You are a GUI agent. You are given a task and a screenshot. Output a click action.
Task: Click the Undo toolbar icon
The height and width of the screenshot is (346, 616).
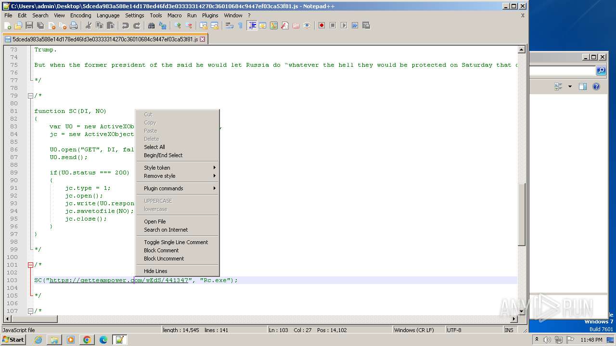click(126, 25)
